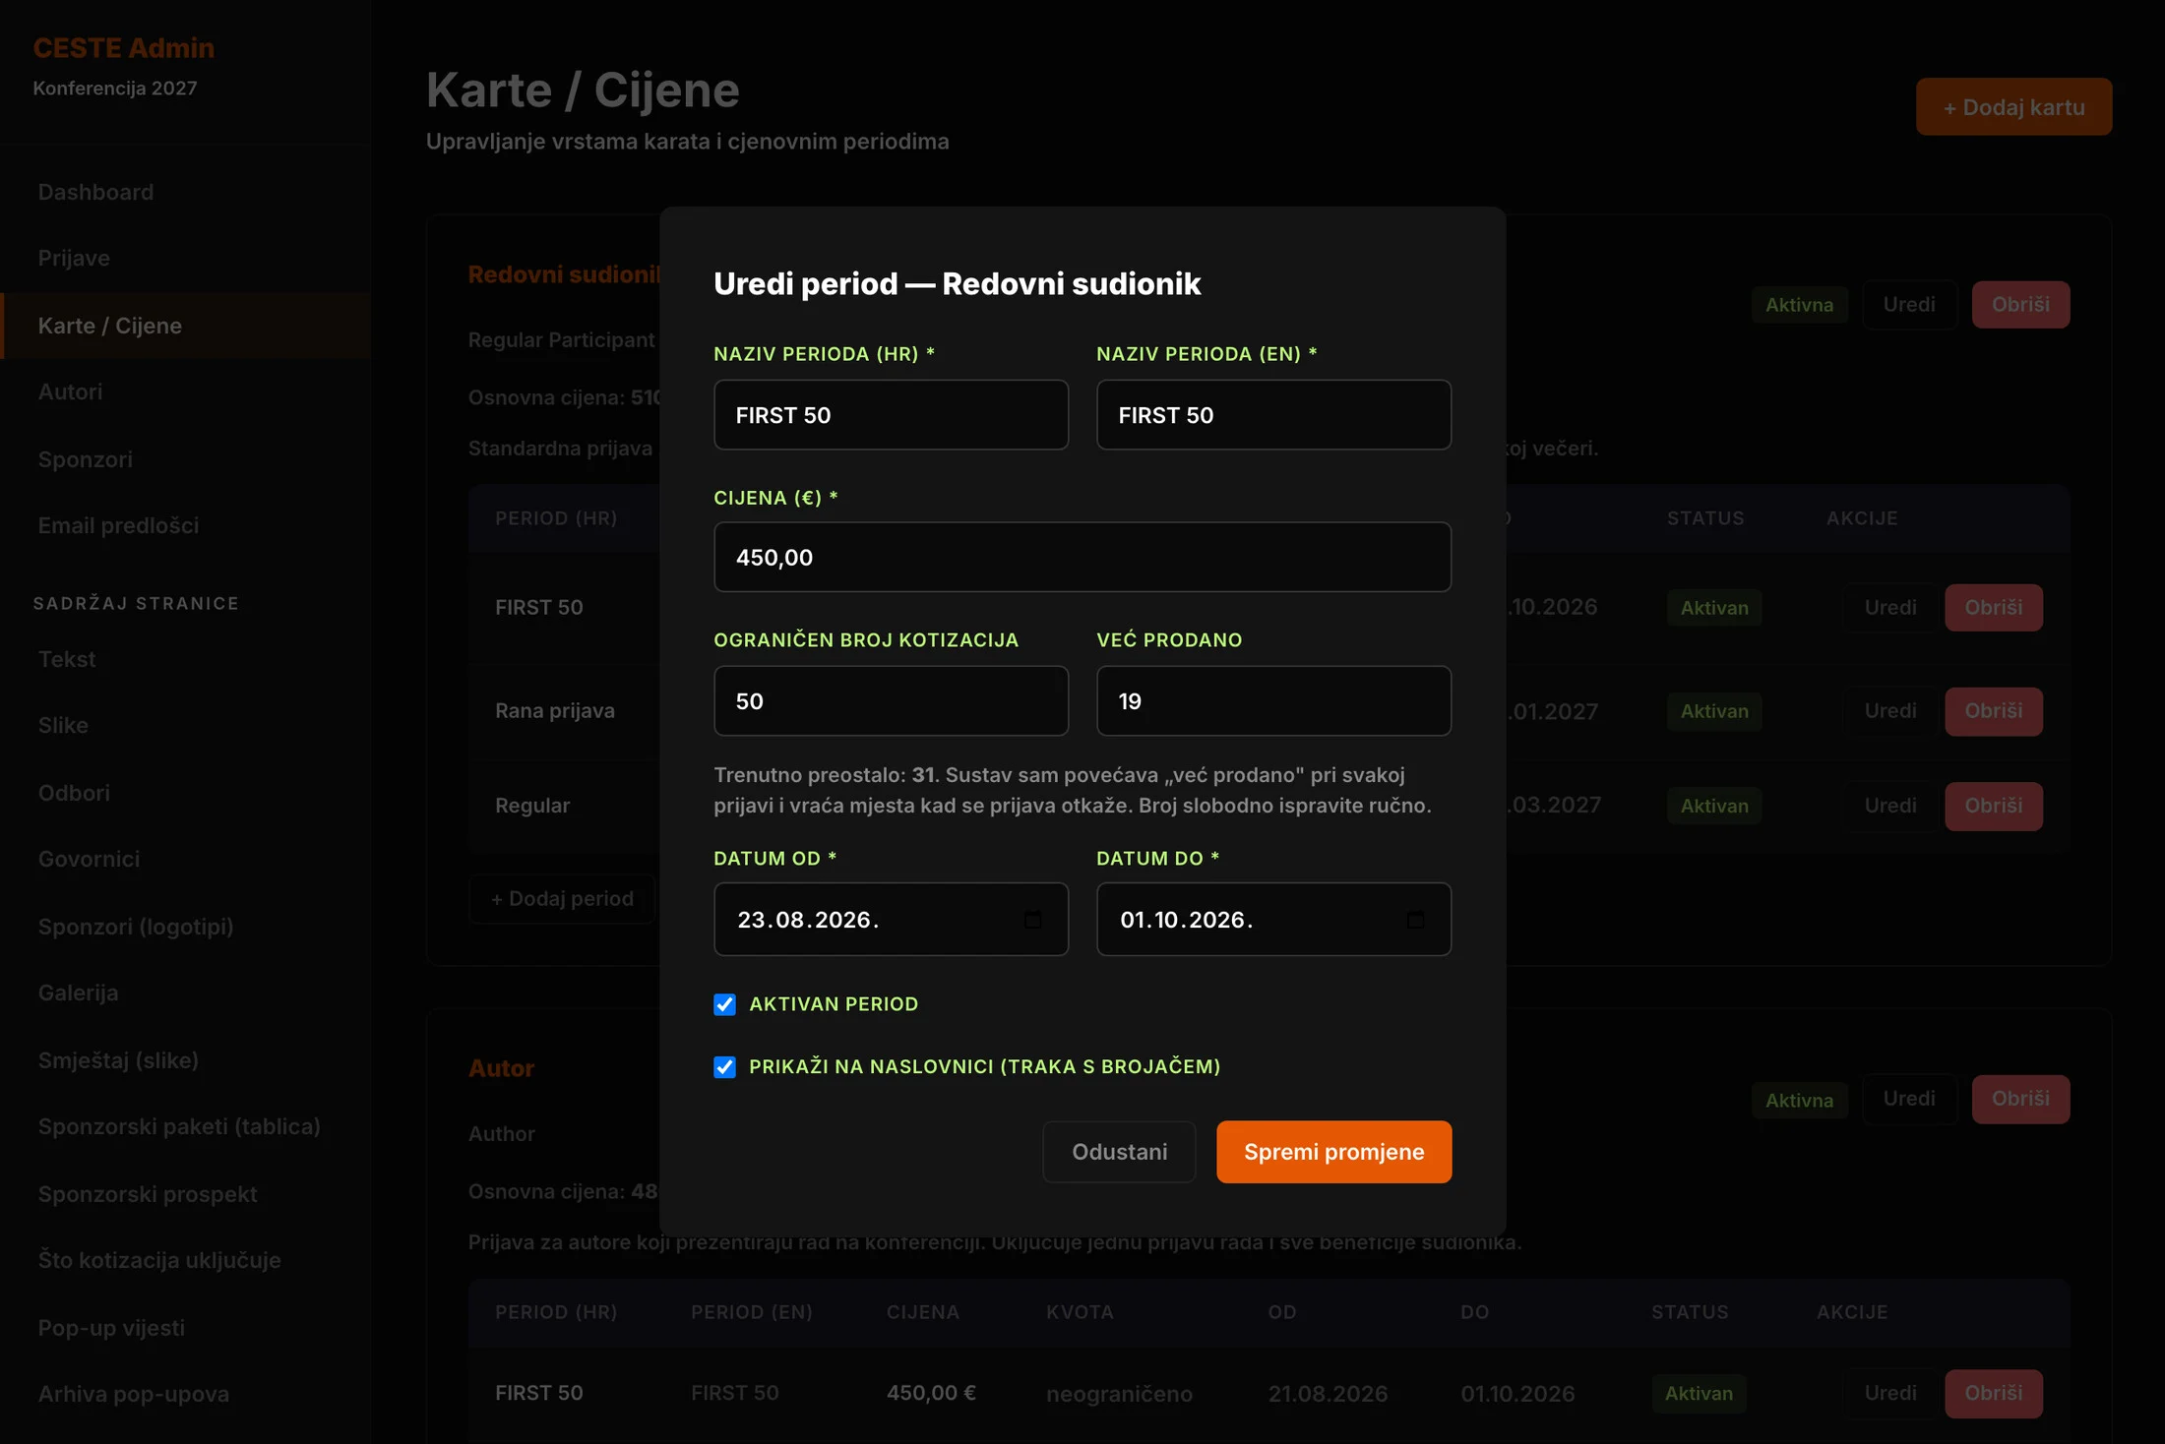The image size is (2165, 1444).
Task: Focus the Naziv perioda (HR) field
Action: click(891, 415)
